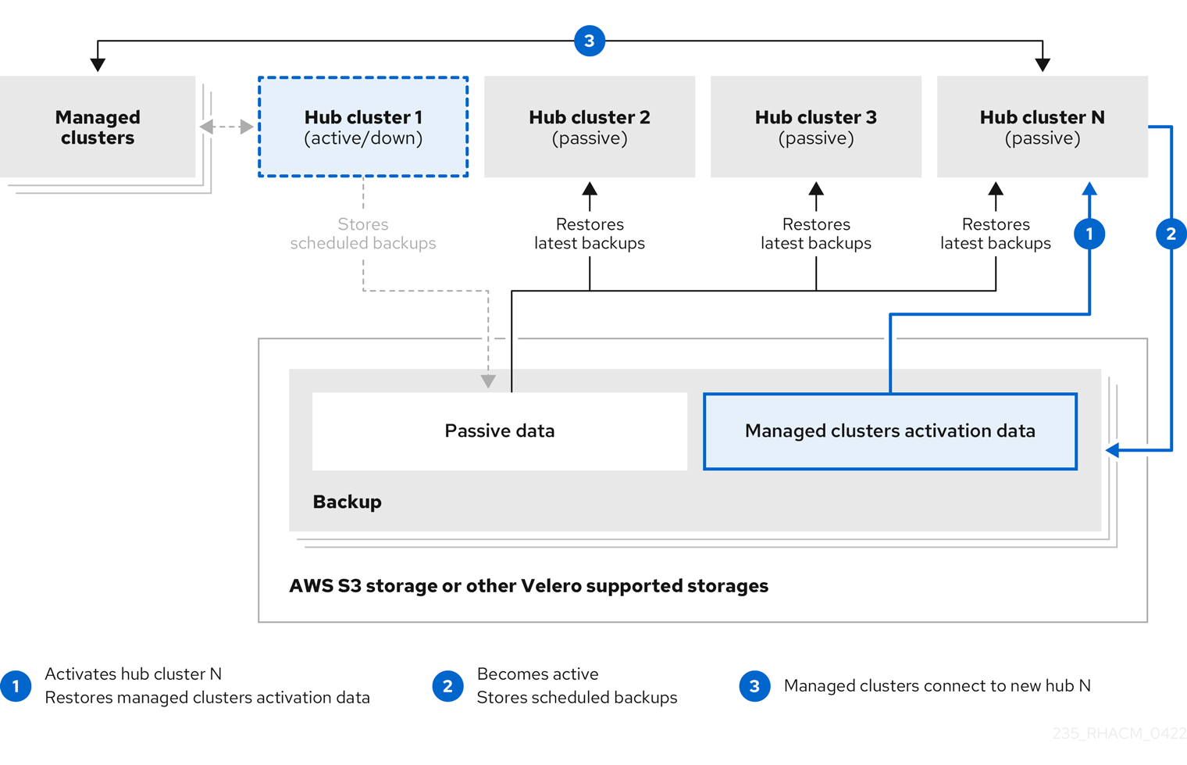Screen dimensions: 1187x765
Task: Click the 'AWS S3 storage' caption text
Action: click(529, 586)
